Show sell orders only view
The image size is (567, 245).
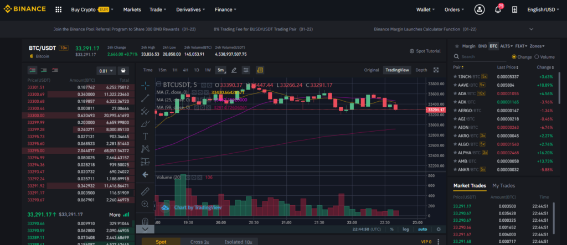click(x=55, y=70)
